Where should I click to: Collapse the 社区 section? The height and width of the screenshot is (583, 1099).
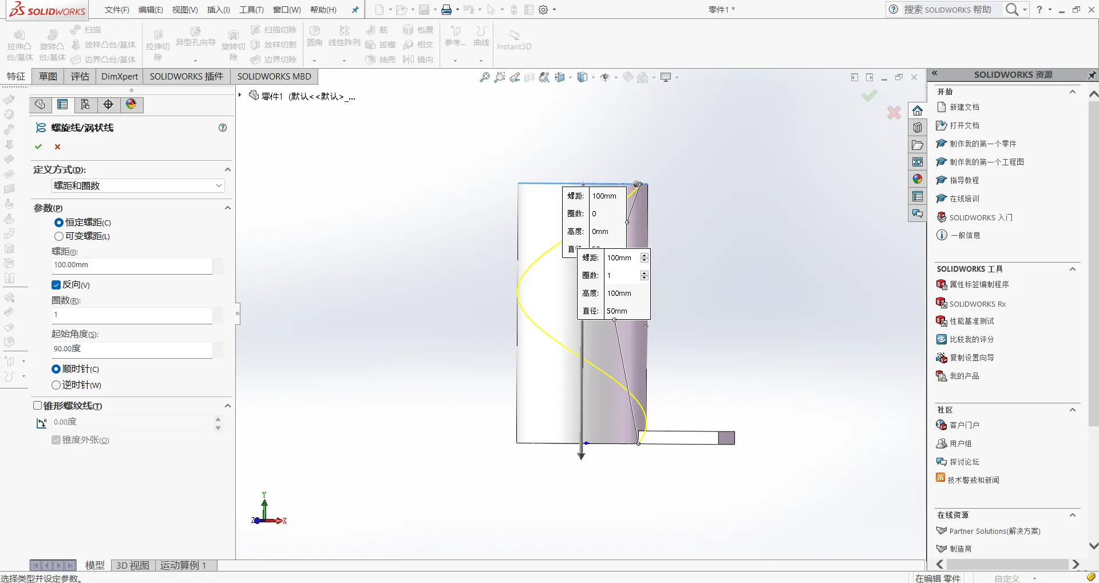(1073, 410)
